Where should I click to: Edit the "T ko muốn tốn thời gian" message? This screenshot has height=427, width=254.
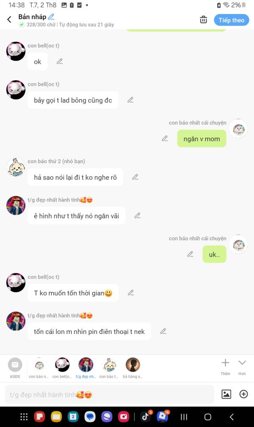click(131, 293)
